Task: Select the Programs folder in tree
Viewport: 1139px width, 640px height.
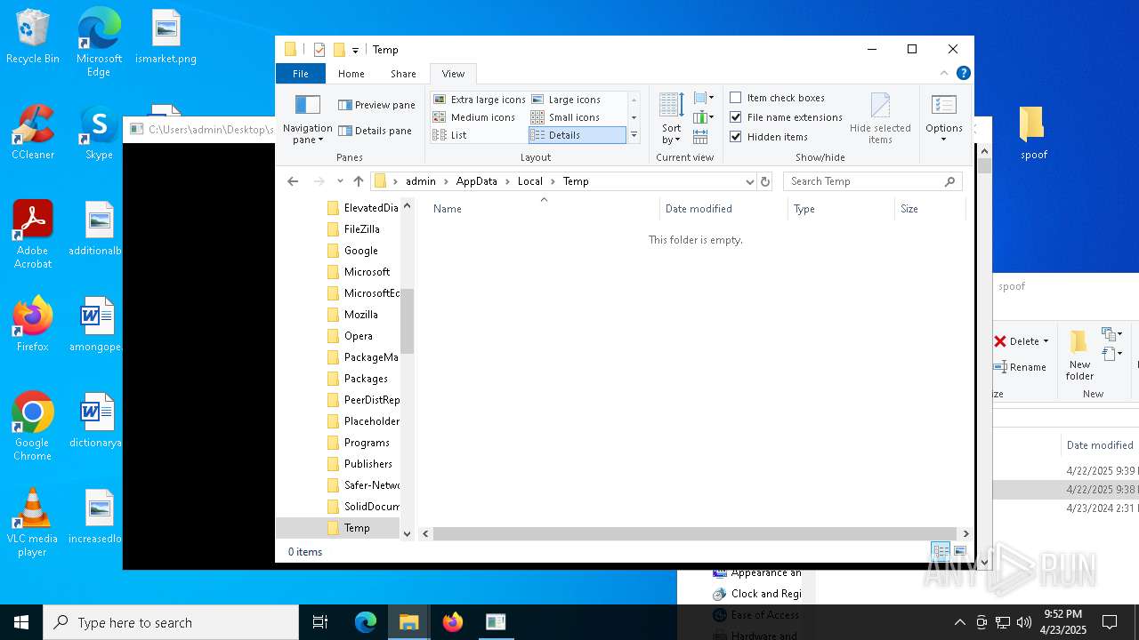Action: [367, 443]
